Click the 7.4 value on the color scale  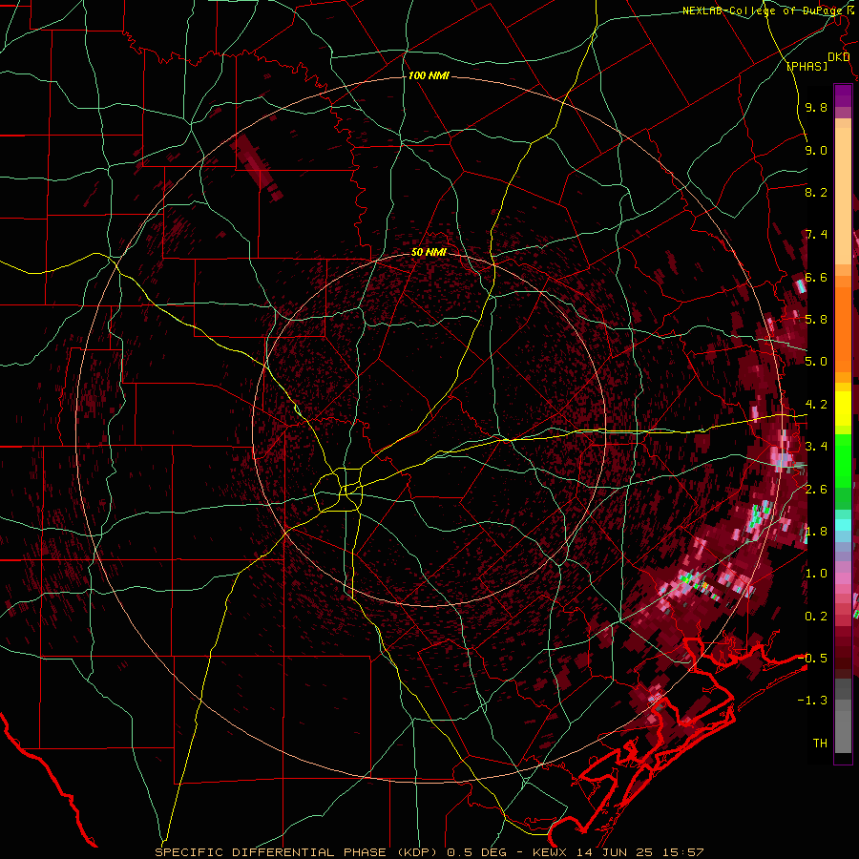(x=816, y=235)
